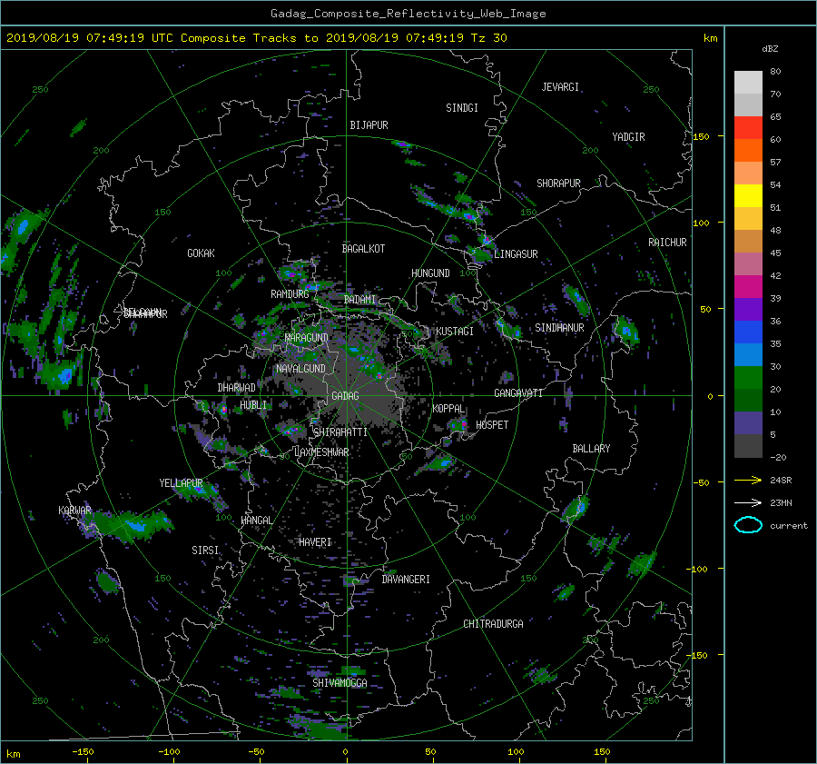Click the -100 mark on right axis
817x764 pixels.
tap(699, 569)
